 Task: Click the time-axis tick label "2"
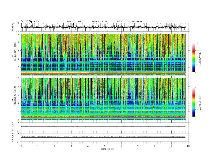click(55, 146)
